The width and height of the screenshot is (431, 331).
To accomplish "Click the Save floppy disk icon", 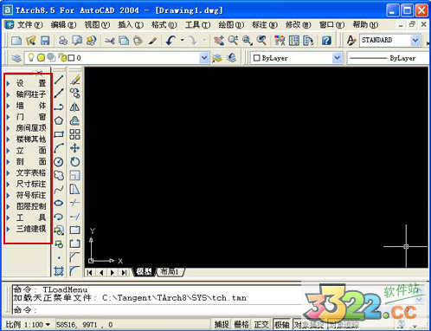I will click(45, 41).
